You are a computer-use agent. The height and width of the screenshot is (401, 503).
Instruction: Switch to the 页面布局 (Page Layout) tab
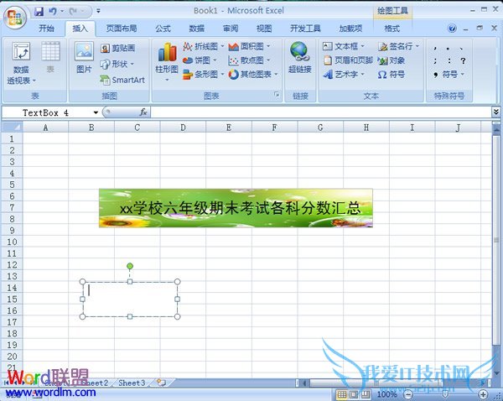122,29
